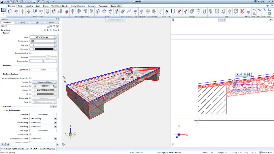Click the red delete icon in floating toolbar
The image size is (274, 154).
[x=249, y=74]
